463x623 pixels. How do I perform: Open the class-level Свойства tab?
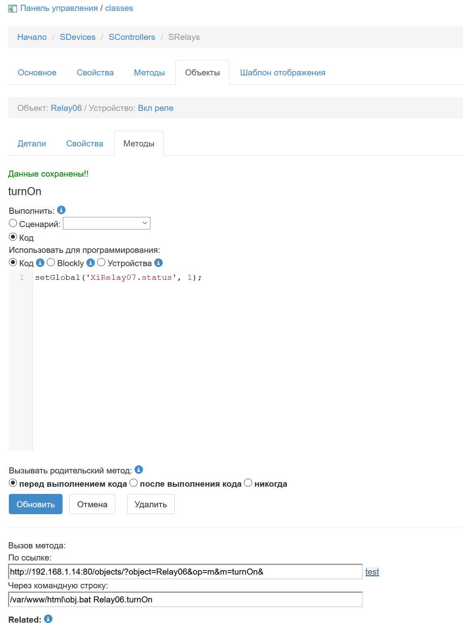click(95, 73)
